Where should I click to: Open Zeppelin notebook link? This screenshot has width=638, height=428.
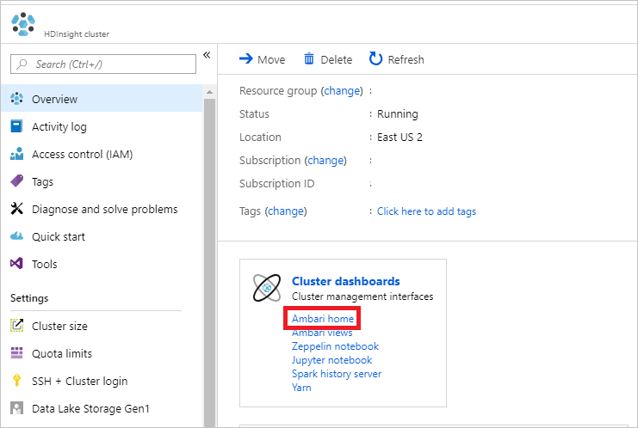(x=335, y=346)
